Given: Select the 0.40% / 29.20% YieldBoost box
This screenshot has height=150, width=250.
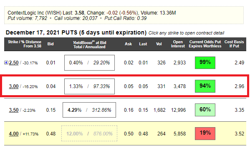Looking at the screenshot, I should pos(89,63).
